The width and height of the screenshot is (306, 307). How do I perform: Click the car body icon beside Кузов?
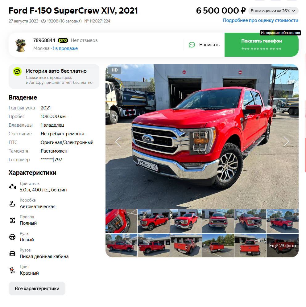12,254
